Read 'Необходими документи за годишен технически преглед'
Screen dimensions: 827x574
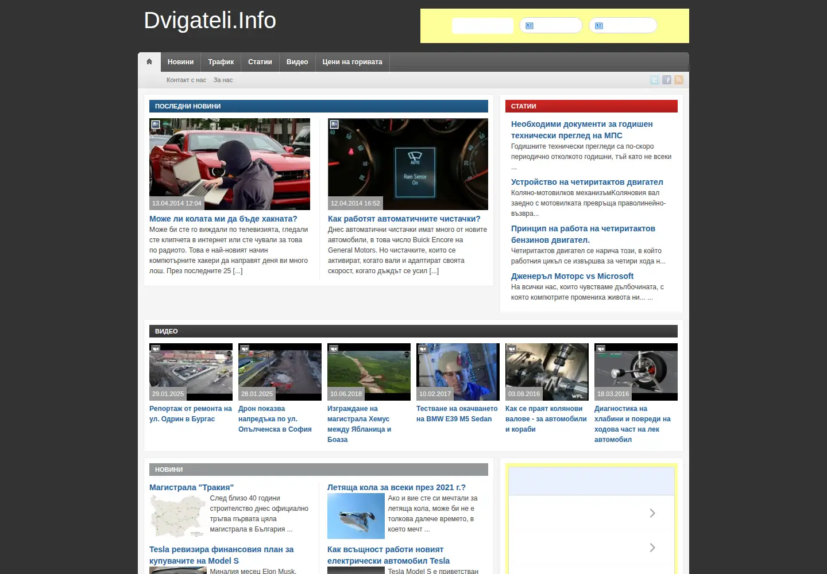point(582,130)
